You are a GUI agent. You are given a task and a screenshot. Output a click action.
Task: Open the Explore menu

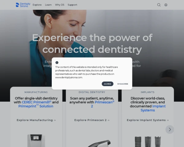pyautogui.click(x=37, y=5)
